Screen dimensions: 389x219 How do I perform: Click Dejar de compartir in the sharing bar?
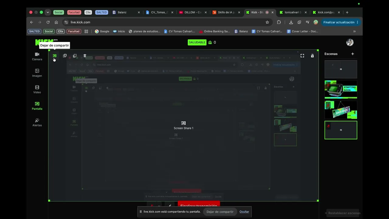coord(220,212)
